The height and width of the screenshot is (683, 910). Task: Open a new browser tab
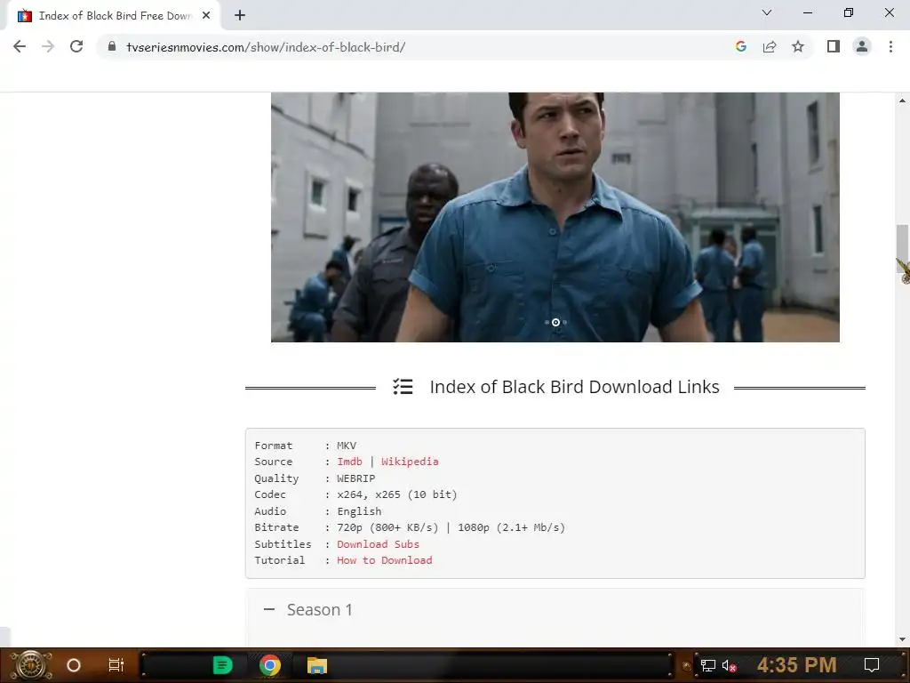click(x=240, y=16)
